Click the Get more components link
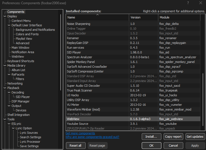 [80, 133]
